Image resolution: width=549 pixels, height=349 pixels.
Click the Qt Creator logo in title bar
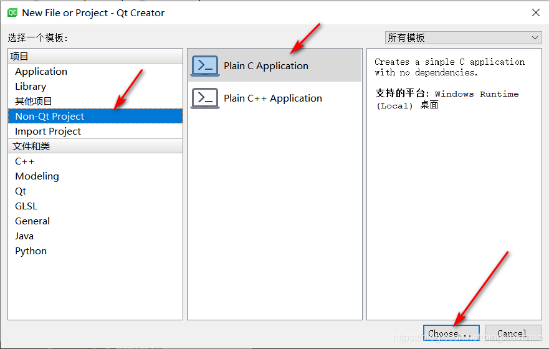tap(12, 13)
